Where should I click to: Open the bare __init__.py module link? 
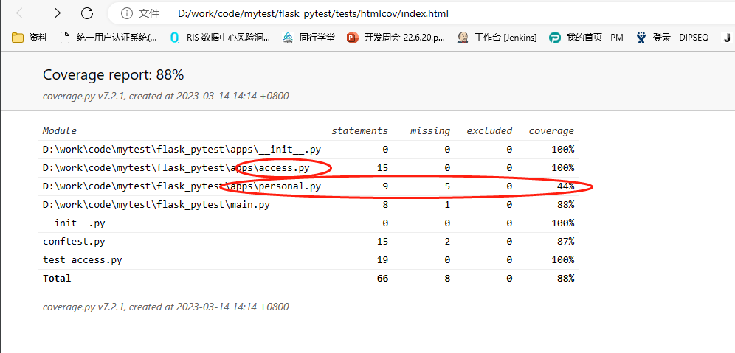pyautogui.click(x=74, y=223)
